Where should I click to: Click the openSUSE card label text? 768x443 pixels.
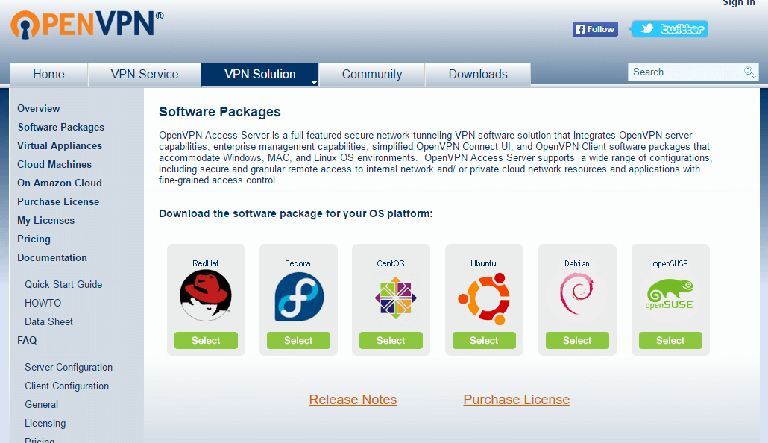[x=670, y=263]
